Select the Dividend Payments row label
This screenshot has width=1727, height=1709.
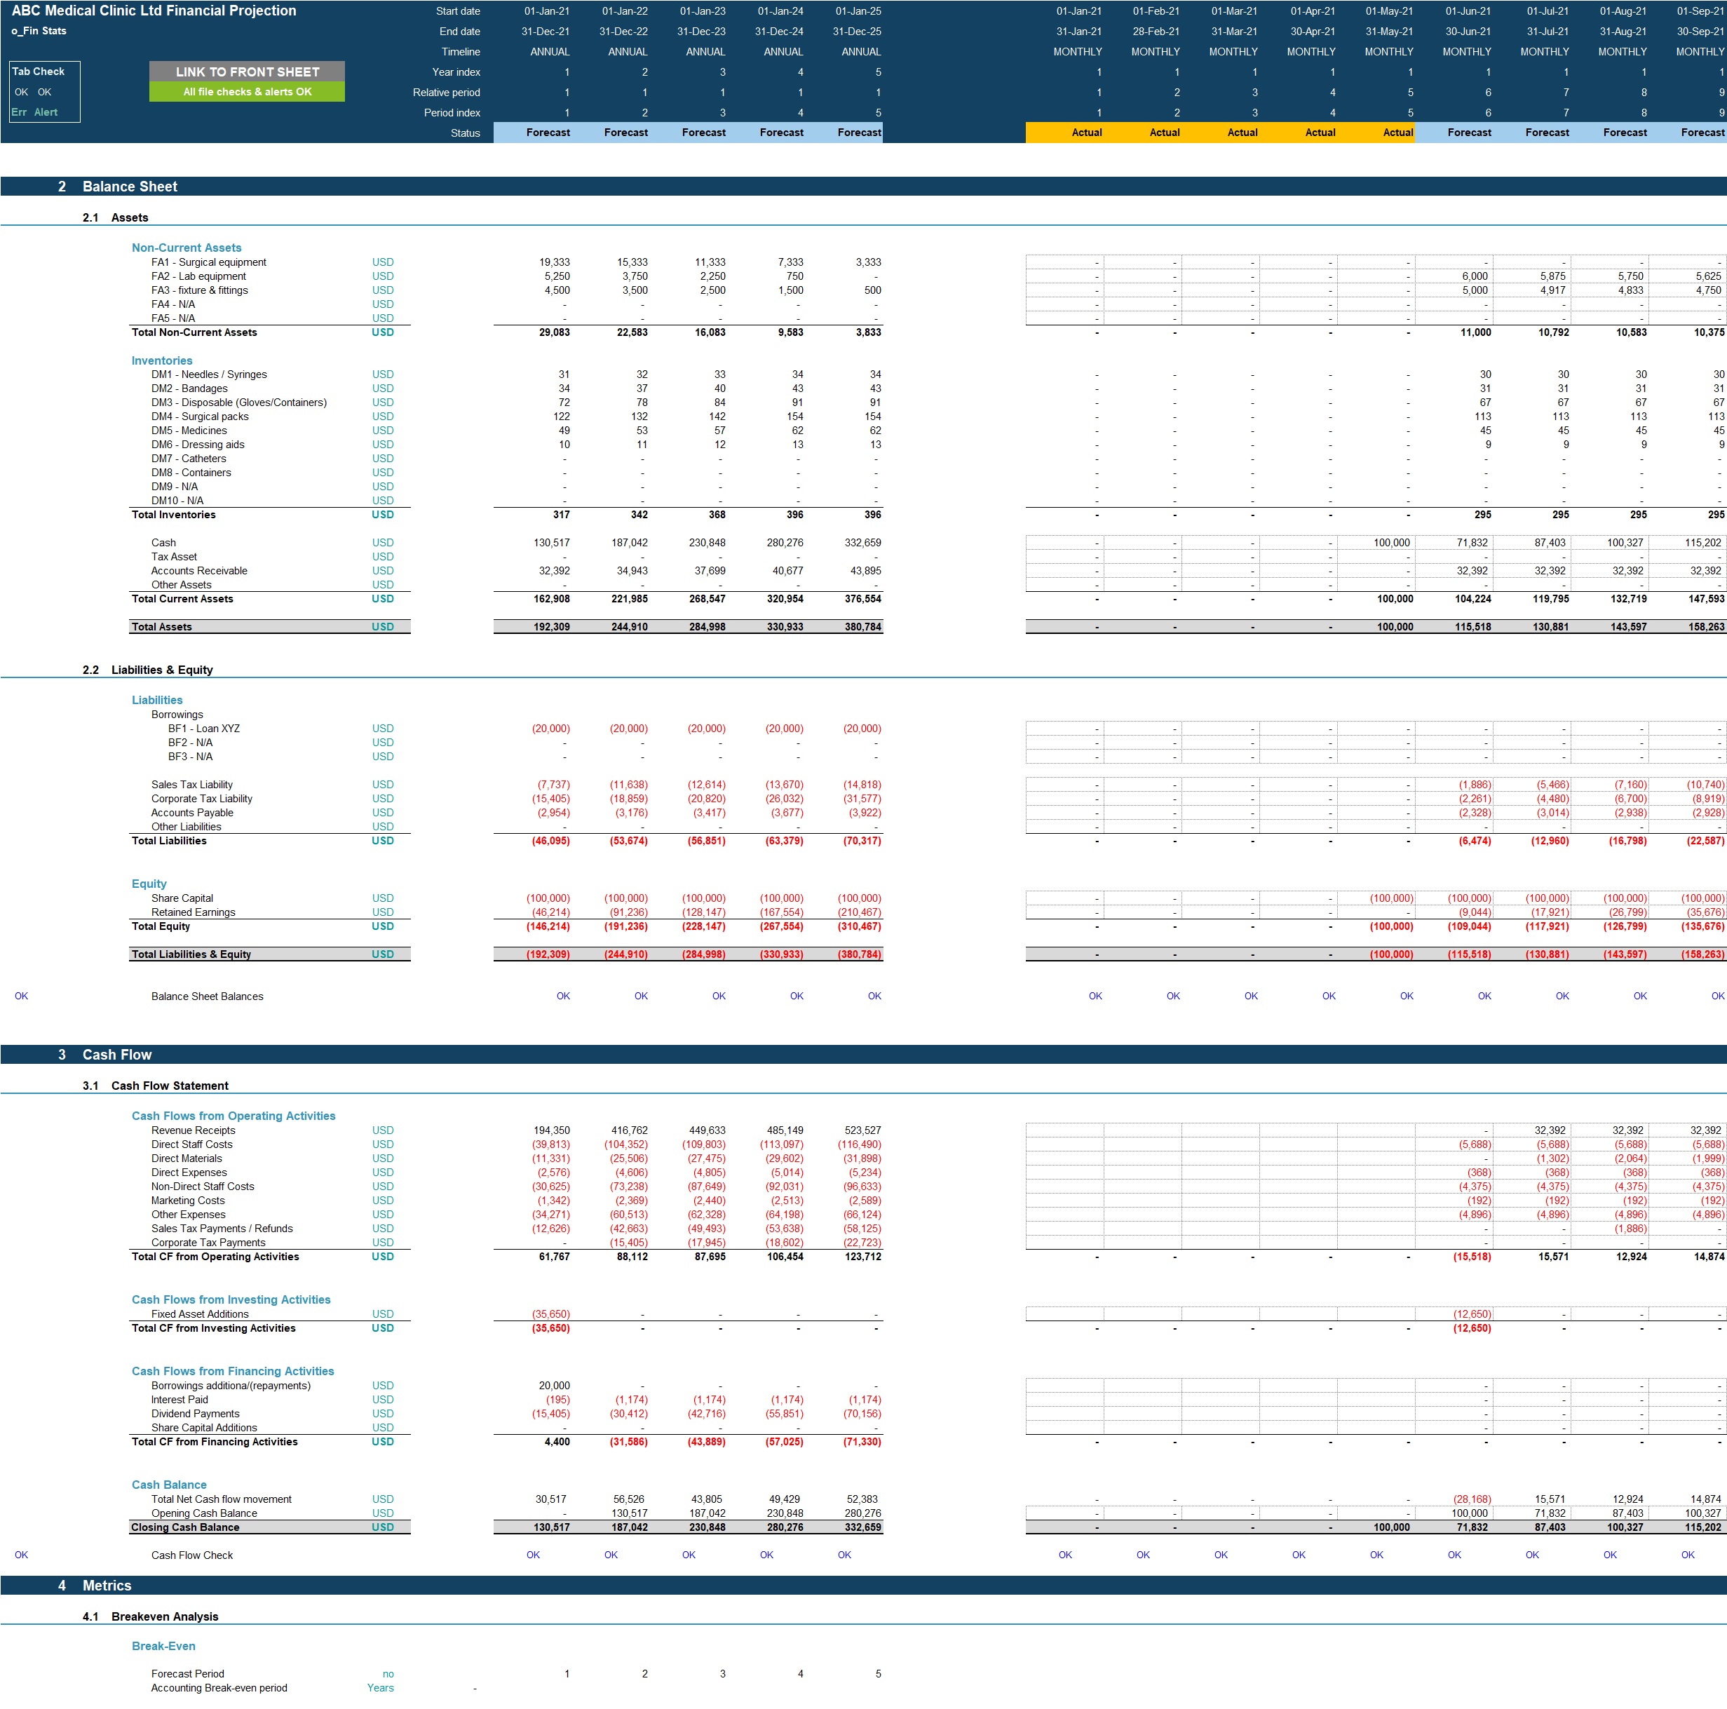(195, 1414)
